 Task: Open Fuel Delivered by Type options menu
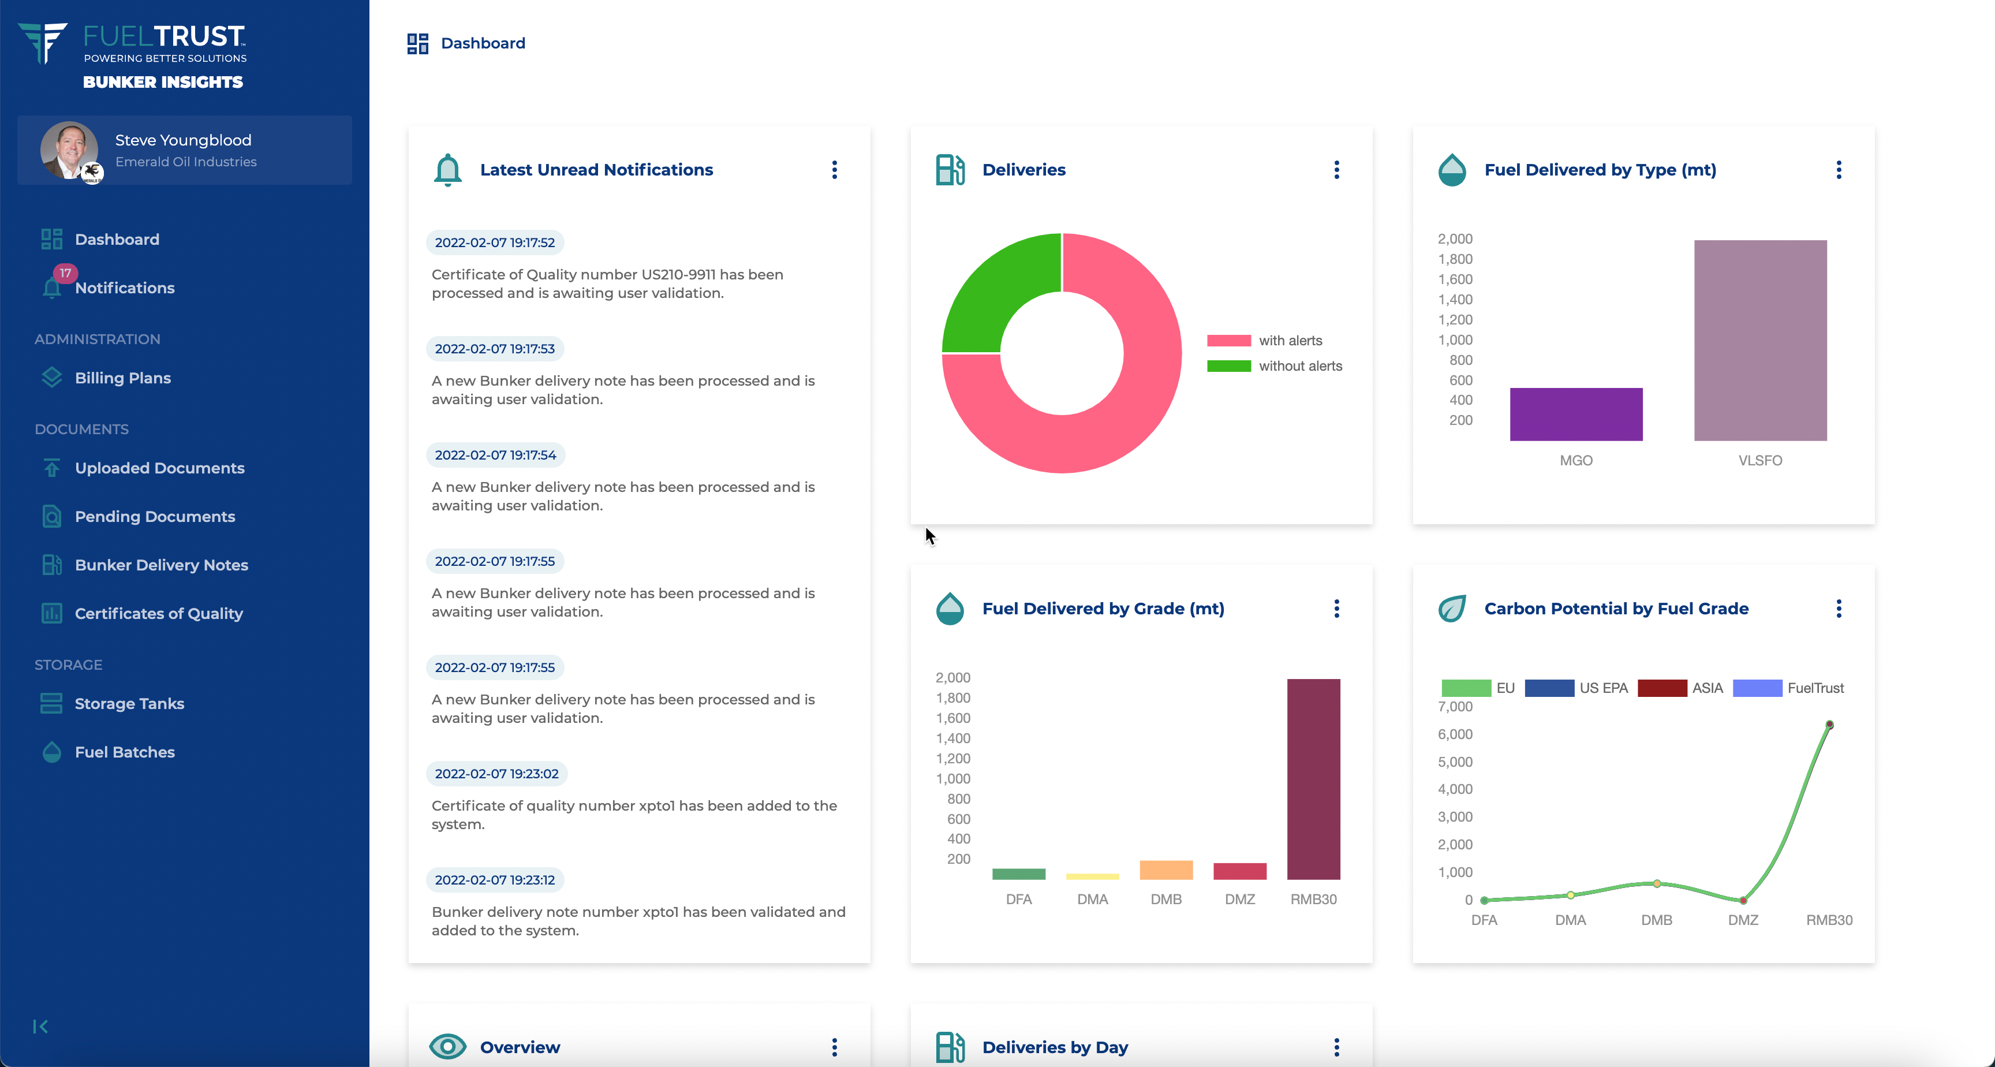1839,170
